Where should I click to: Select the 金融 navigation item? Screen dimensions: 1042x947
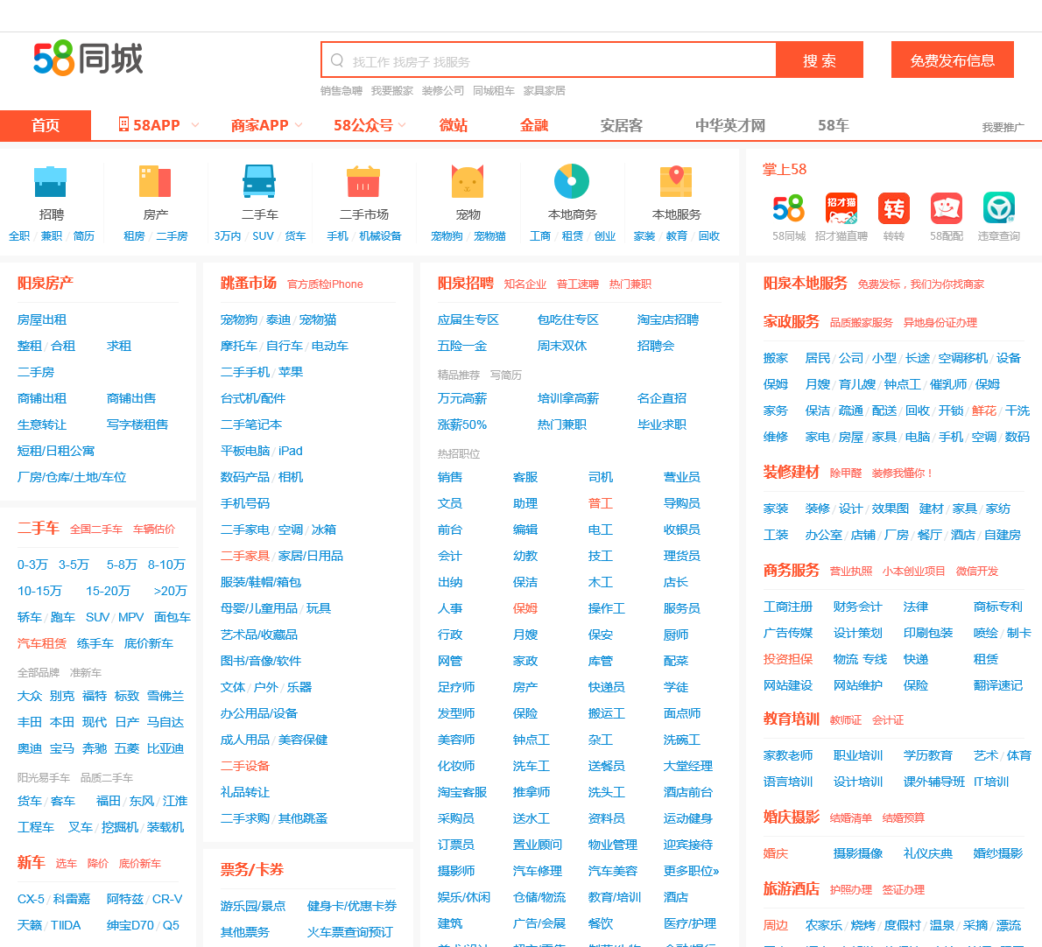[x=533, y=125]
